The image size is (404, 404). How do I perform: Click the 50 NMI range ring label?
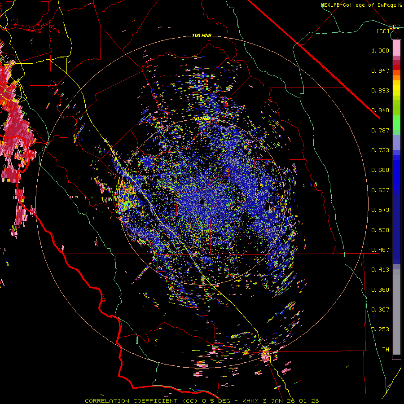[x=202, y=119]
